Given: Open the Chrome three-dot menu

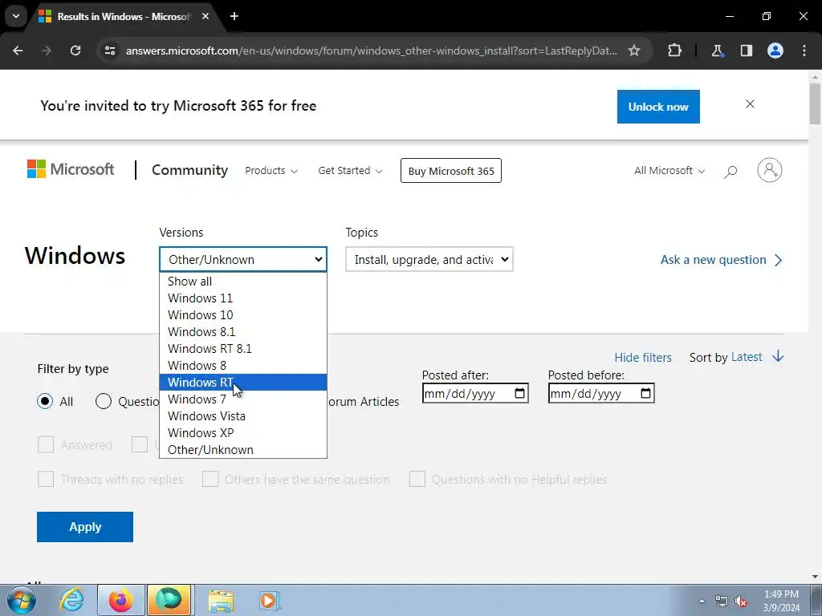Looking at the screenshot, I should (x=804, y=51).
